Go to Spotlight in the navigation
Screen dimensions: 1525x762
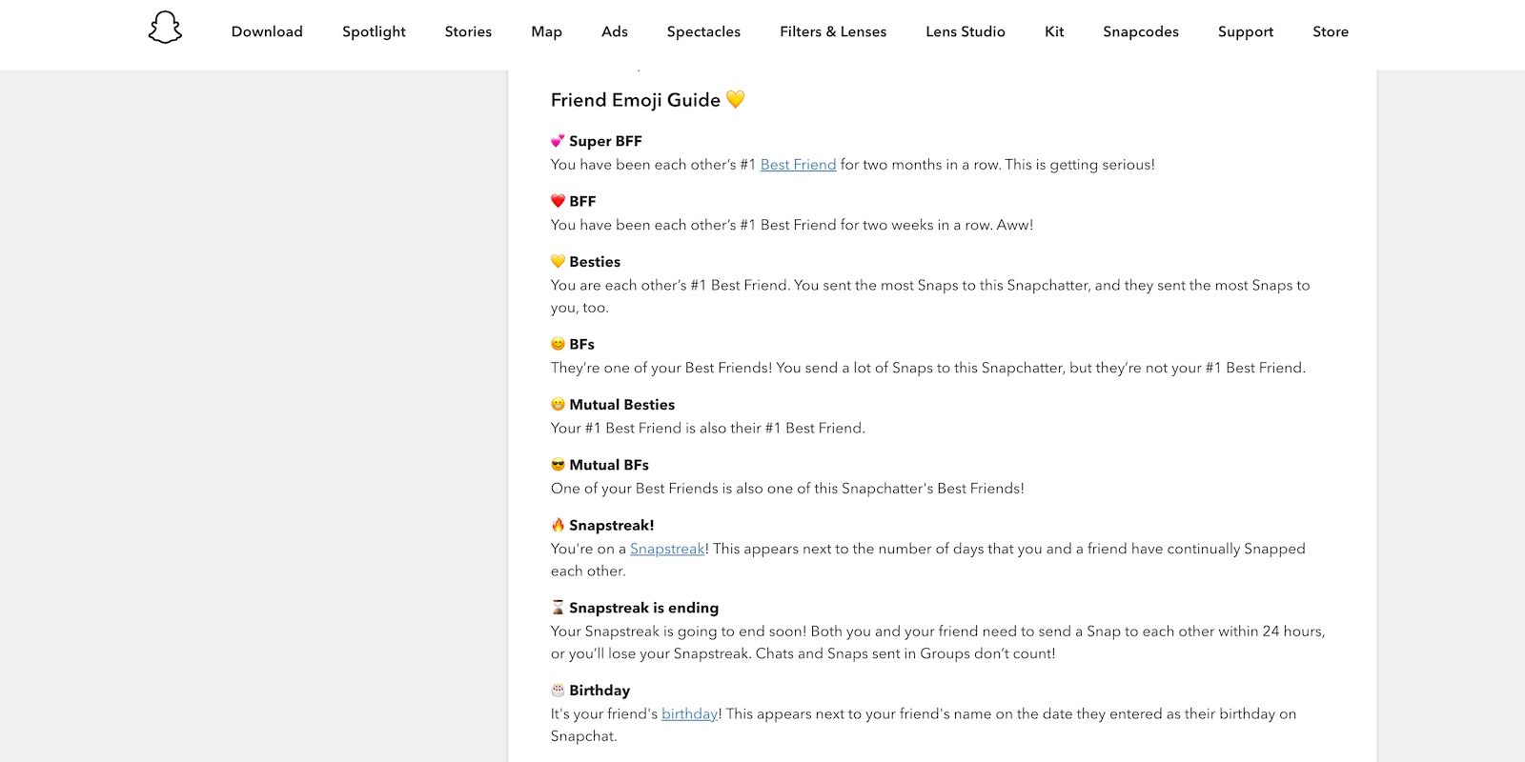tap(374, 31)
